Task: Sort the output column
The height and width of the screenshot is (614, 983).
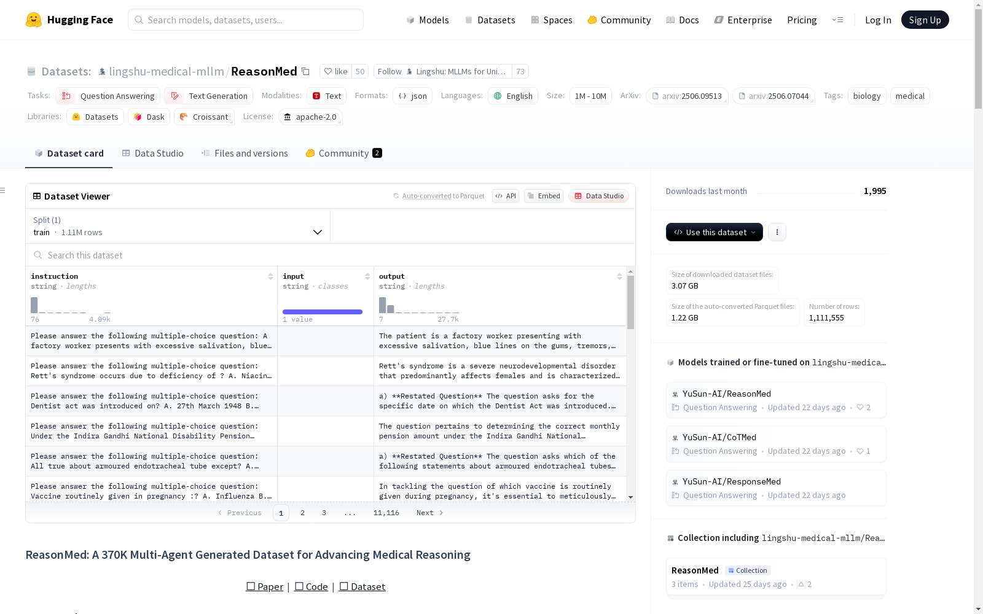Action: pos(619,276)
